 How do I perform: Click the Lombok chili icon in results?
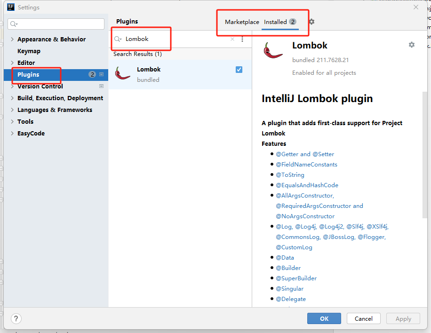[122, 74]
